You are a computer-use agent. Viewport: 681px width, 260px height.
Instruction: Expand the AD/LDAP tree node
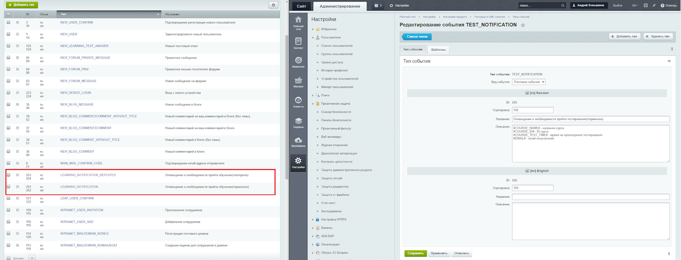[x=313, y=236]
